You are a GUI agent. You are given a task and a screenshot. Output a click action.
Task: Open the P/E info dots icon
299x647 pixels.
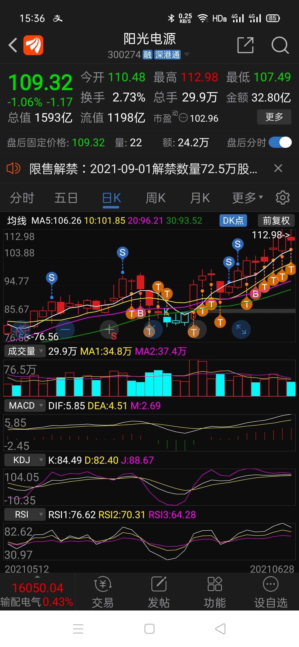183,118
